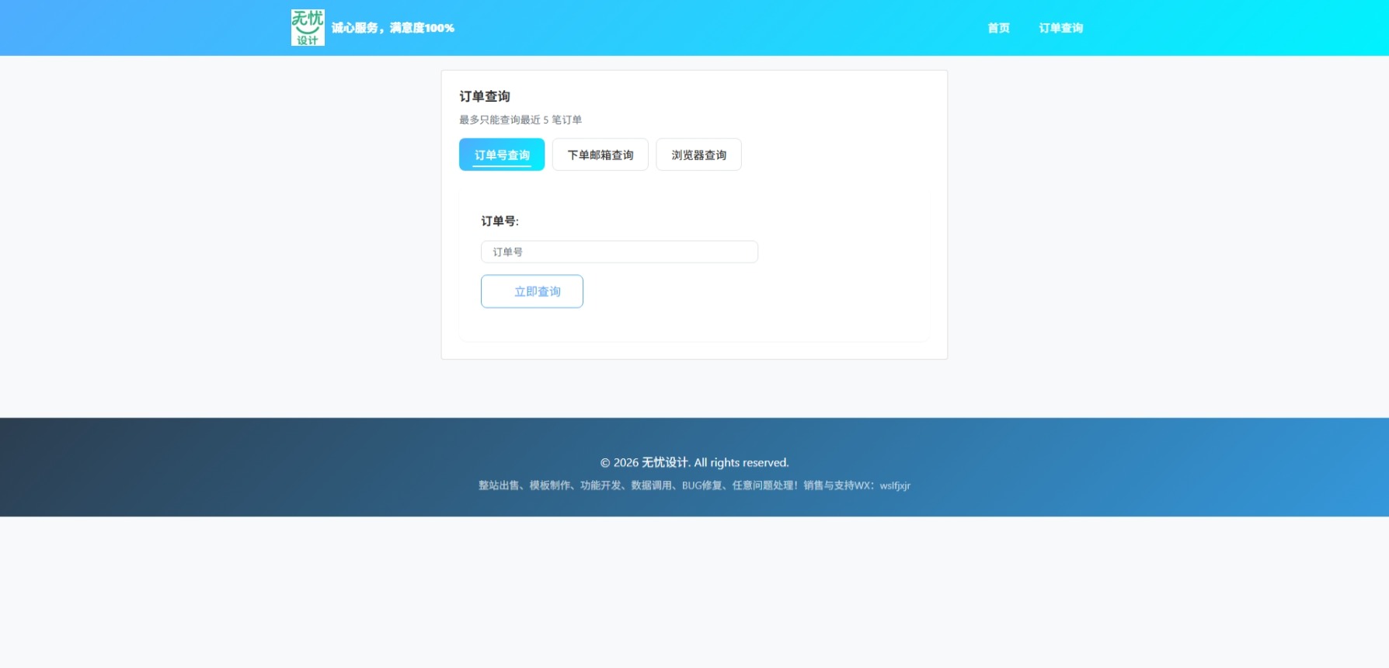Click the 无忧设计 logo icon
Image resolution: width=1389 pixels, height=668 pixels.
click(x=308, y=28)
